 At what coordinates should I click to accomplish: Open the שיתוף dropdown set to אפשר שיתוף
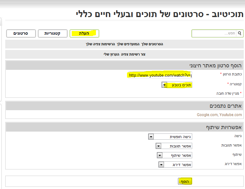pyautogui.click(x=175, y=155)
